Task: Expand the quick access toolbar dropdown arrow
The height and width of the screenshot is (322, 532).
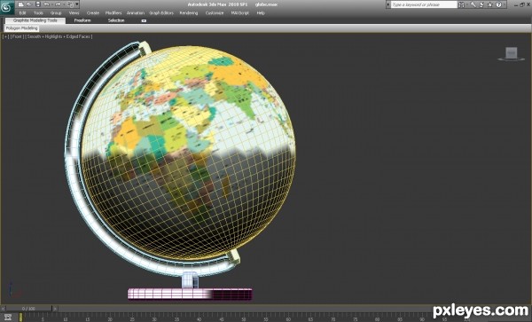Action: (77, 4)
